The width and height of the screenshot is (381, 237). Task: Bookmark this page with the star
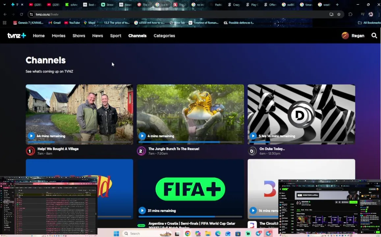point(339,14)
